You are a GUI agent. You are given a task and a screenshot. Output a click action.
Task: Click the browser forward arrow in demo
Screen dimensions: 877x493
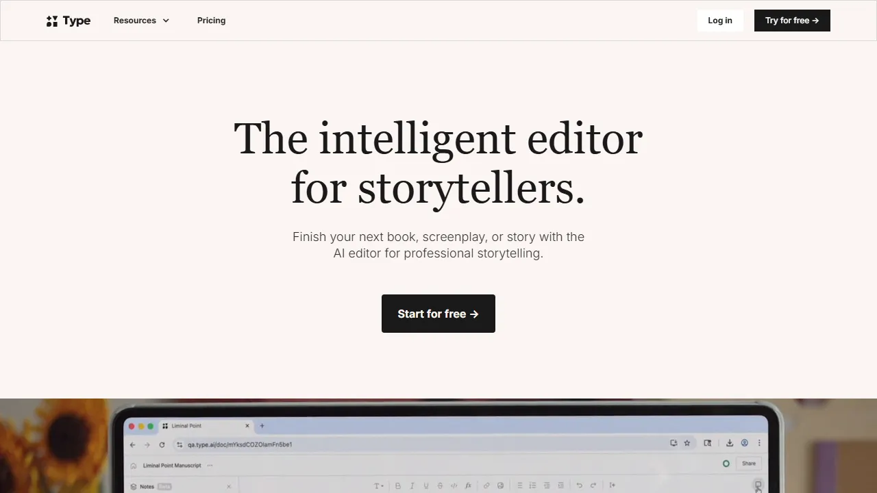tap(147, 444)
